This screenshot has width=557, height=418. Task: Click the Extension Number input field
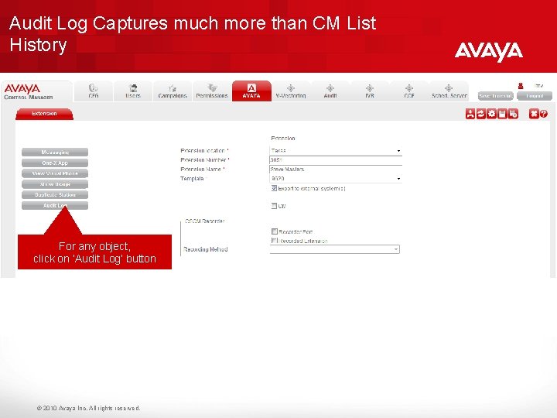(336, 160)
